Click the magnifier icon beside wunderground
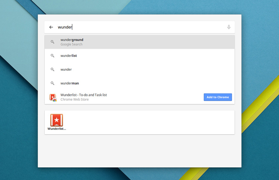The width and height of the screenshot is (279, 180). point(52,42)
